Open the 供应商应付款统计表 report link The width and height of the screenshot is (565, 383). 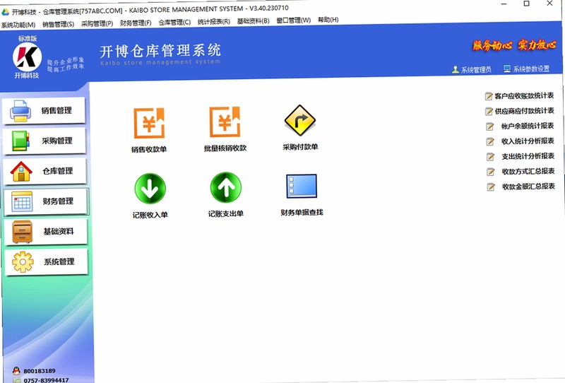pyautogui.click(x=524, y=111)
